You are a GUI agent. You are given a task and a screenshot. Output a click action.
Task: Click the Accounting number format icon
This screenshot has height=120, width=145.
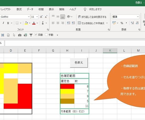tap(114, 23)
